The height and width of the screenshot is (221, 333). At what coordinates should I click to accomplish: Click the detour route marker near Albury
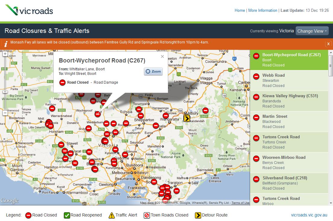tap(187, 119)
